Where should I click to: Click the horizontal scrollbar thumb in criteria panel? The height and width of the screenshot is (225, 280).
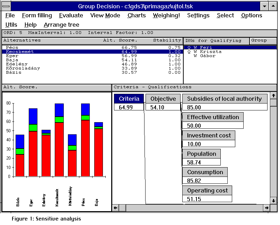tap(123, 208)
